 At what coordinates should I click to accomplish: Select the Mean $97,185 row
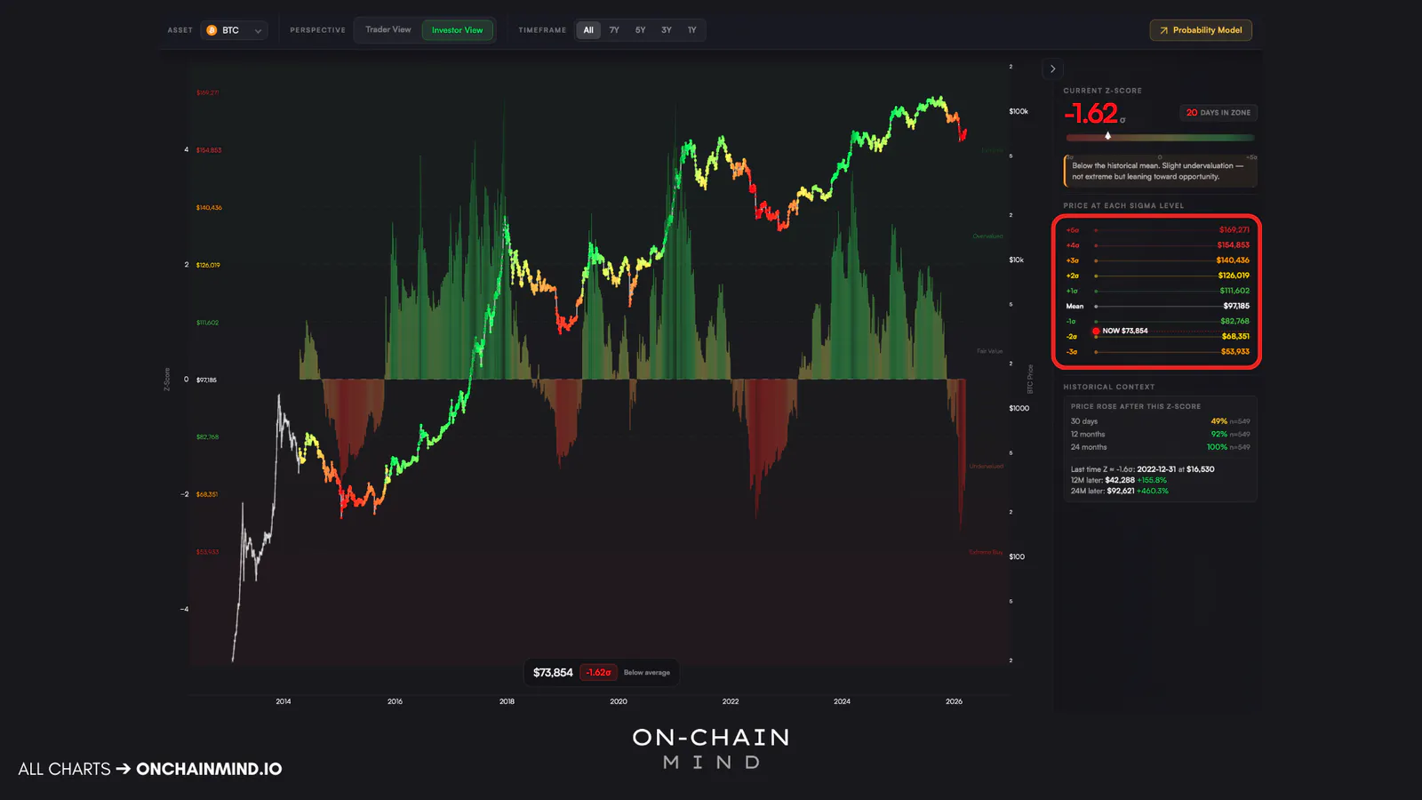[x=1157, y=306]
